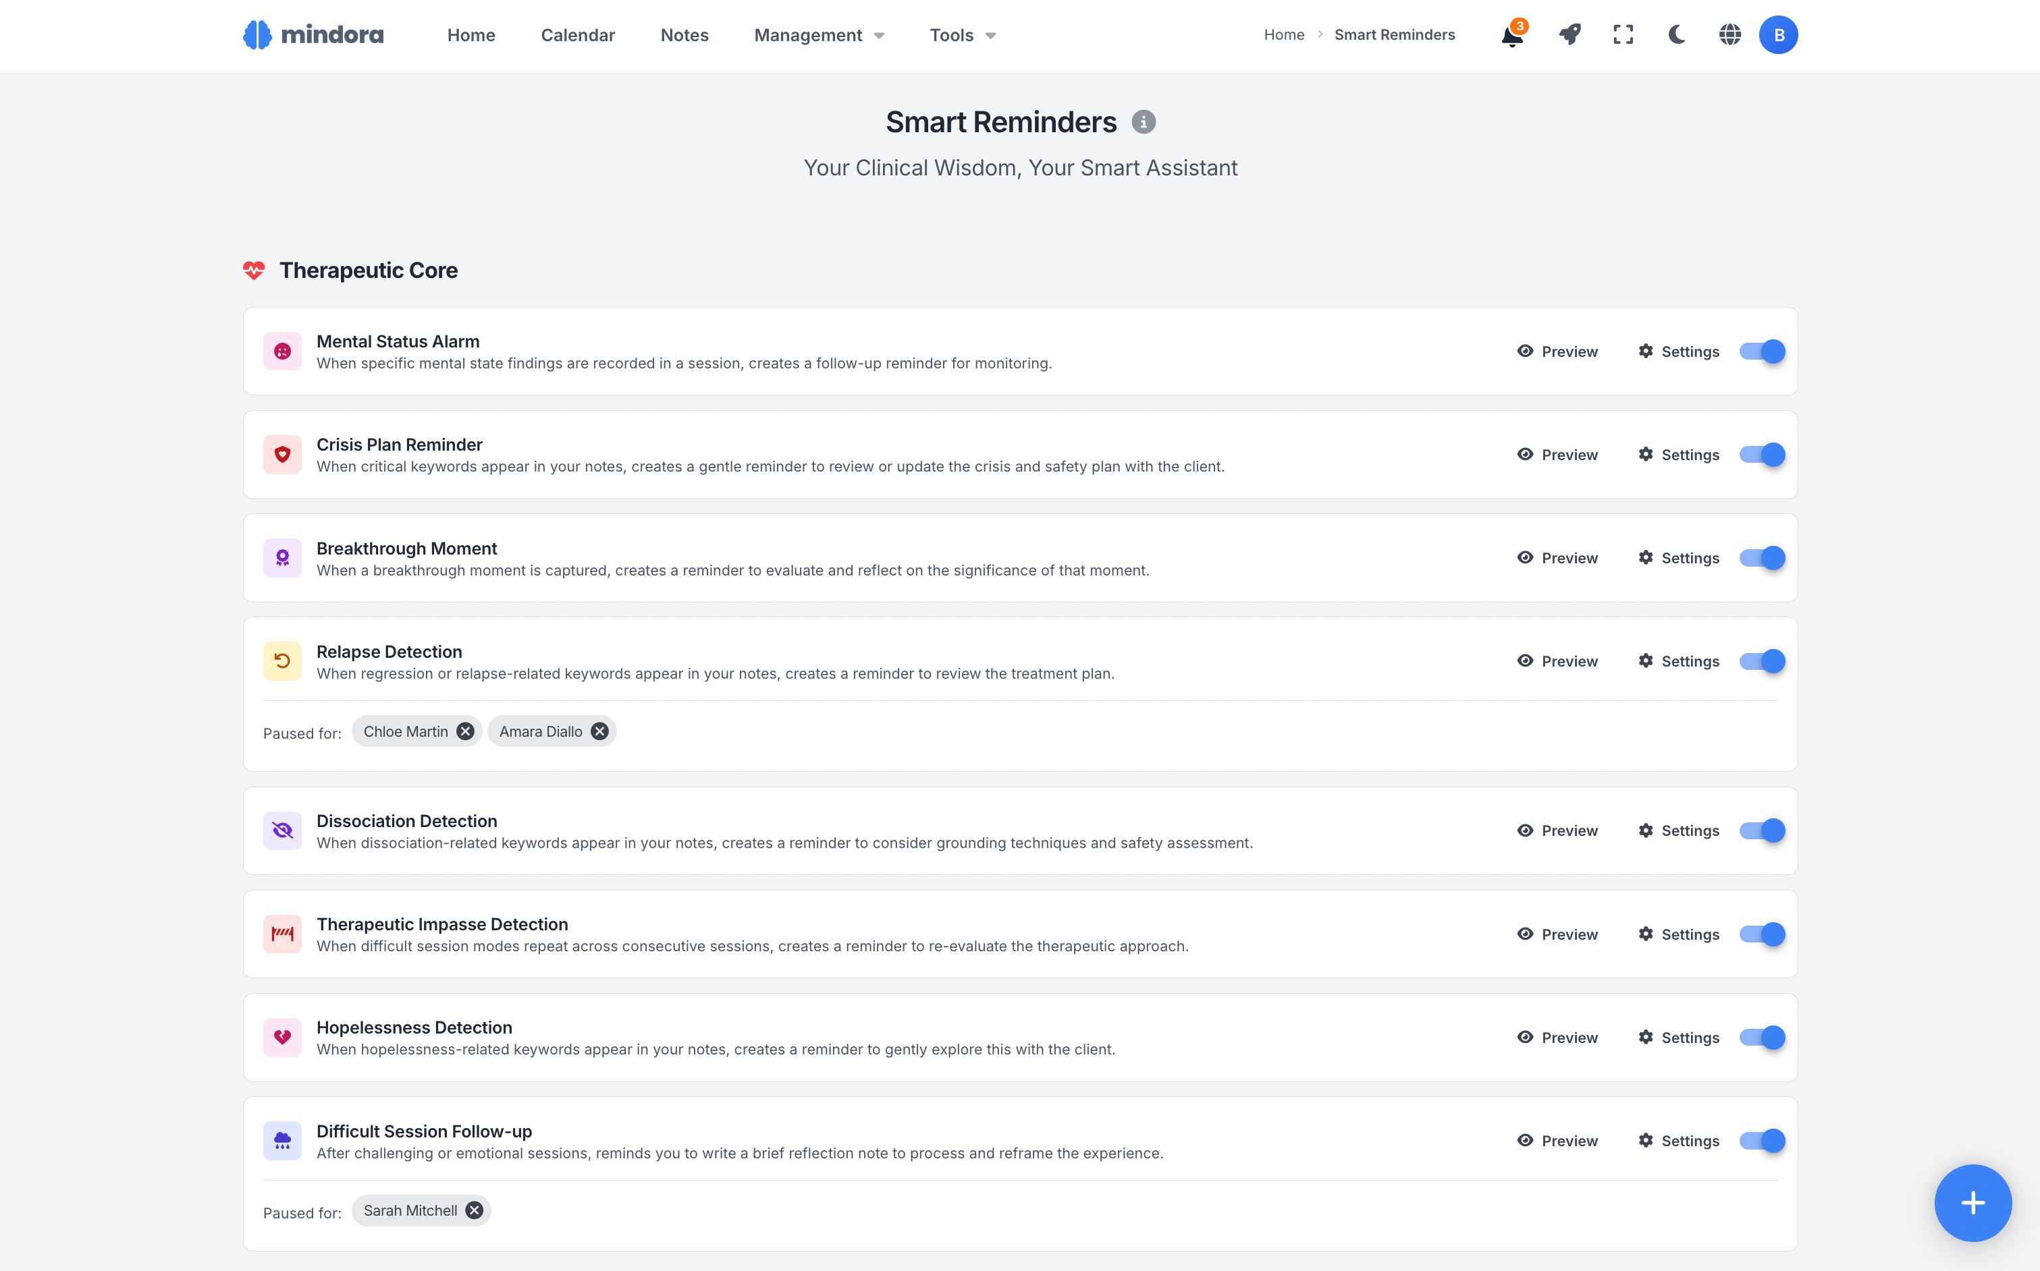The height and width of the screenshot is (1271, 2040).
Task: Click the Chloe Martin chip name
Action: tap(405, 731)
